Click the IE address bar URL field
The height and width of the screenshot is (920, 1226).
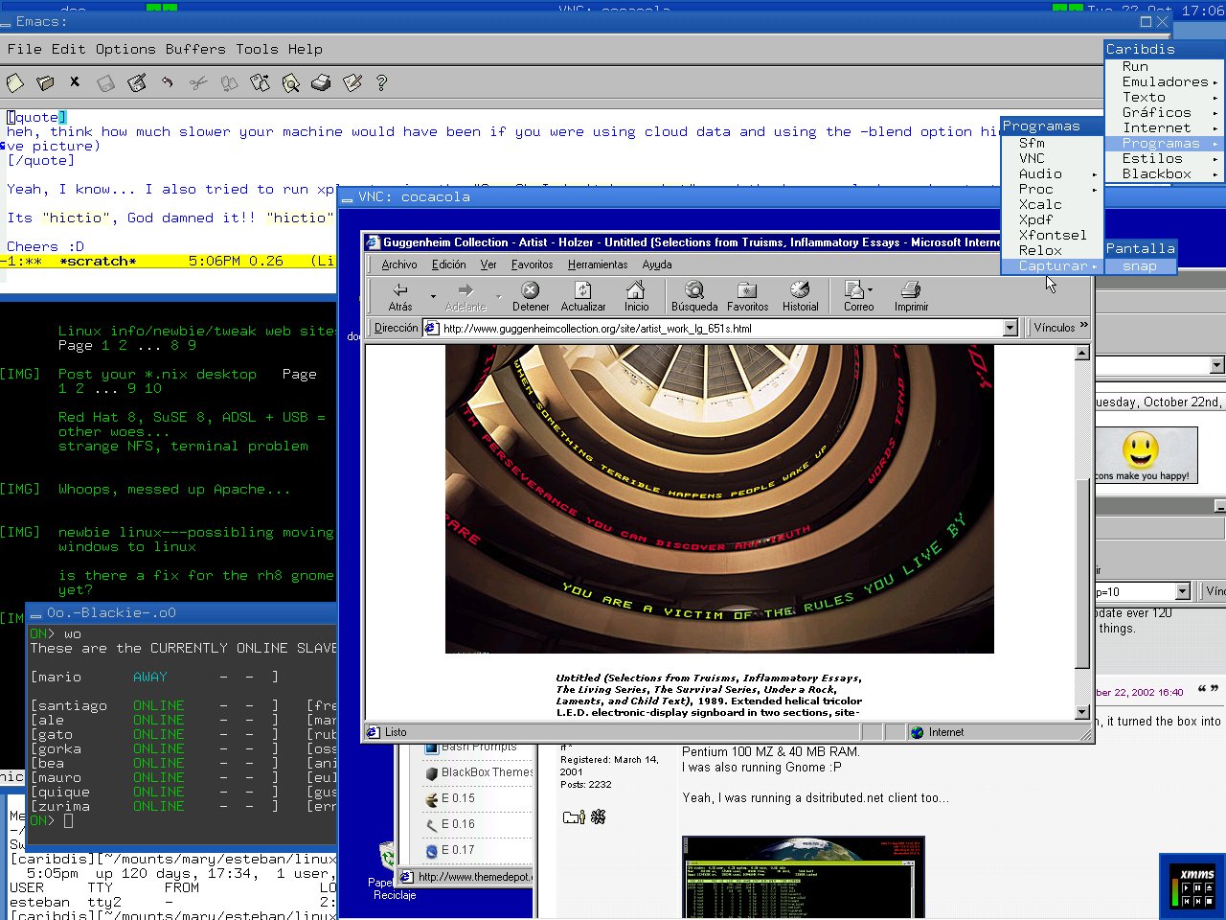tap(720, 328)
